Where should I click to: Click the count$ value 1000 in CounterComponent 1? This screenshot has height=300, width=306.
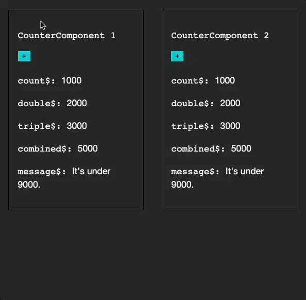tap(72, 80)
